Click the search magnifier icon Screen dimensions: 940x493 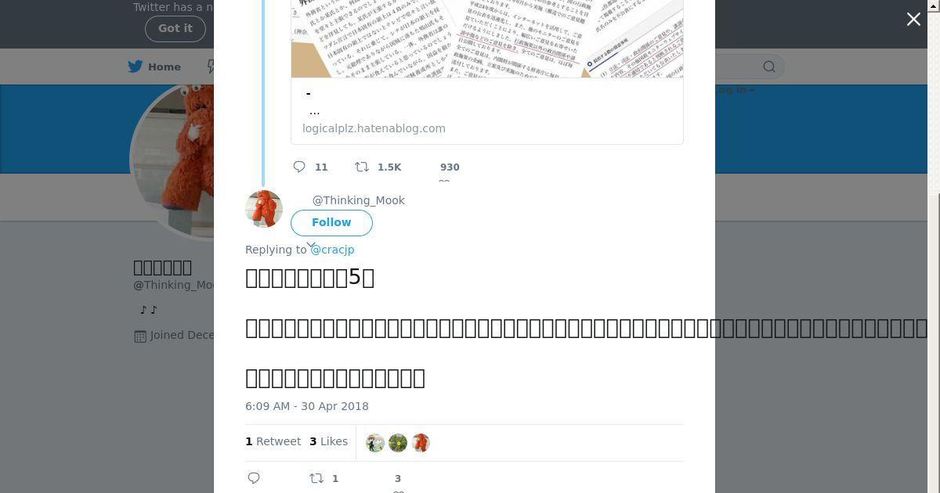coord(769,67)
